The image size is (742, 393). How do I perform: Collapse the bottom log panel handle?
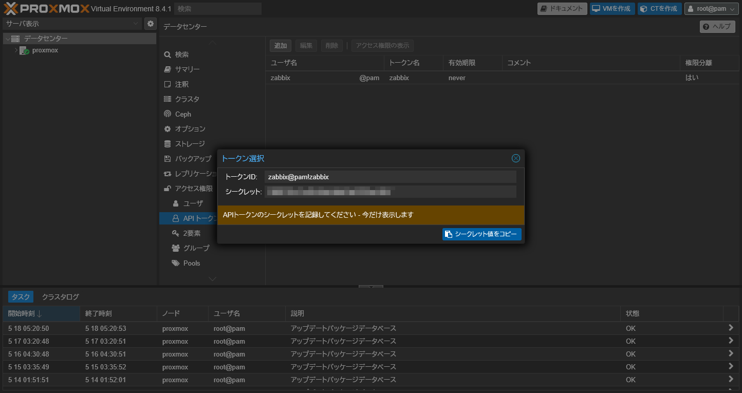point(371,286)
